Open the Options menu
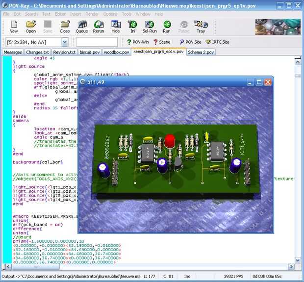Viewport: 304px width, 282px height. 110,14
